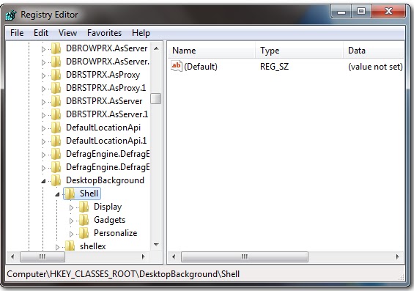The width and height of the screenshot is (414, 291).
Task: Open the Help menu
Action: click(141, 33)
